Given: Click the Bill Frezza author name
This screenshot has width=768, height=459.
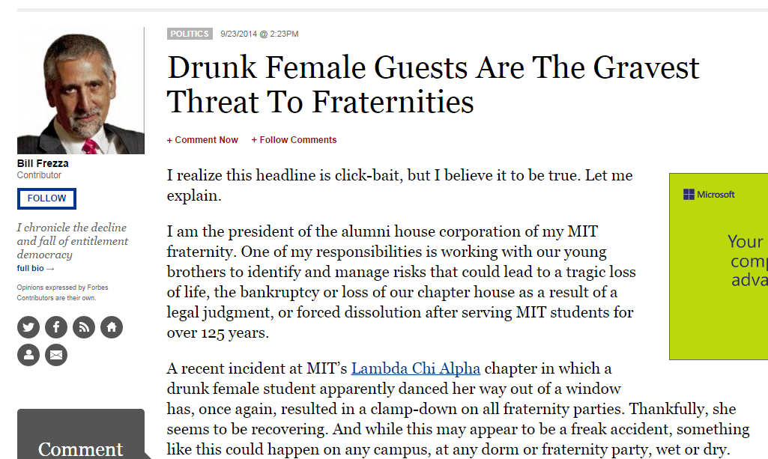Looking at the screenshot, I should (x=43, y=163).
